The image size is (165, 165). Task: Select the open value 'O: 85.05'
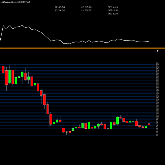[60, 7]
